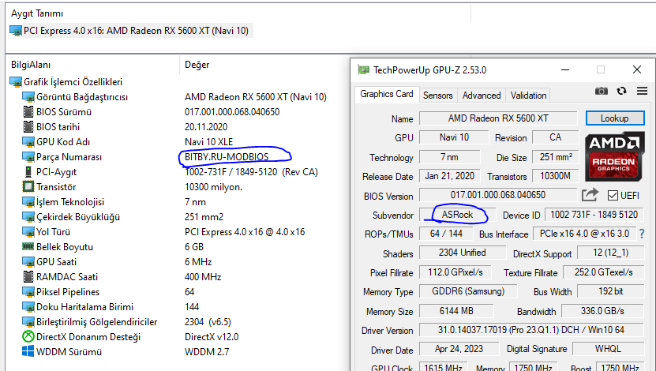
Task: Open the Validation tab in GPU-Z
Action: tap(528, 96)
